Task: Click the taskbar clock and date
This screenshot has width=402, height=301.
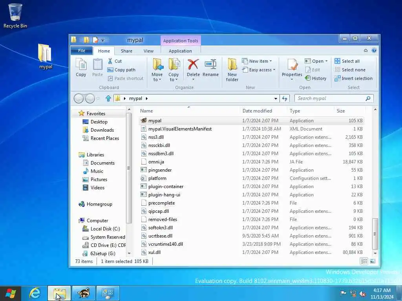Action: click(x=382, y=294)
